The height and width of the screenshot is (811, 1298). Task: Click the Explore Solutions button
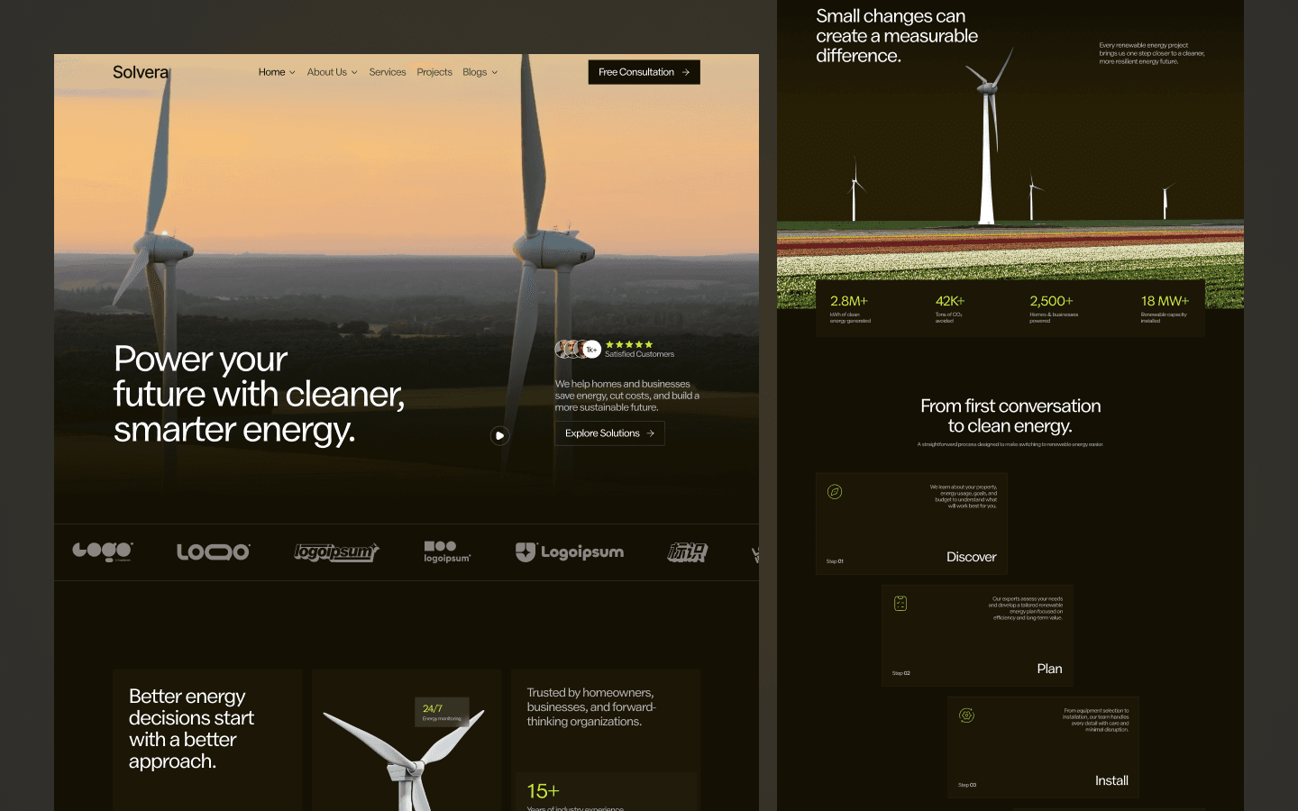pyautogui.click(x=609, y=433)
